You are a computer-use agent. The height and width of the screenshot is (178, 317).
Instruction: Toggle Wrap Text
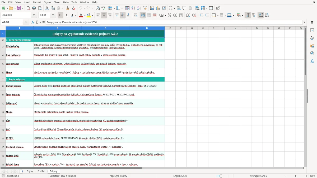pos(136,15)
